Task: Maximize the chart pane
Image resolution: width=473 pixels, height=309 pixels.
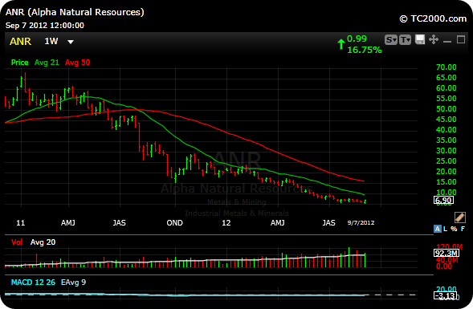Action: pos(461,39)
